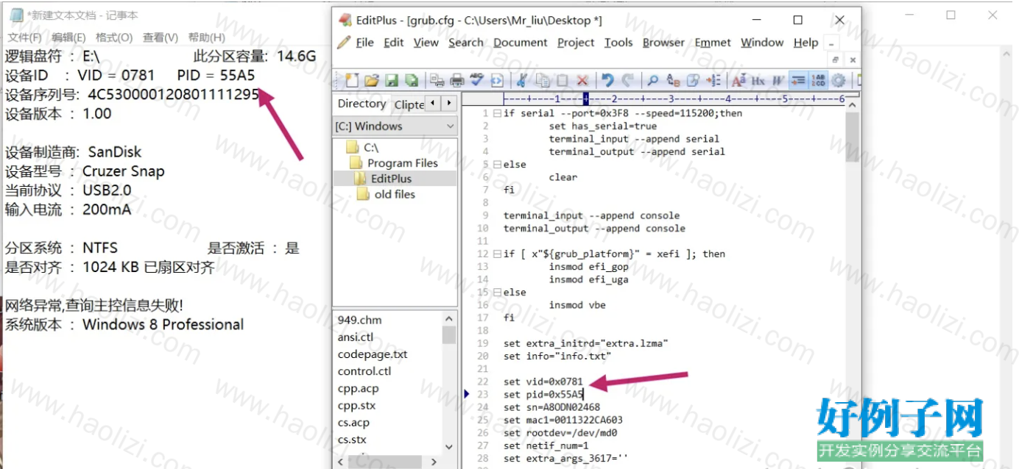The height and width of the screenshot is (469, 1019).
Task: Open the Tools menu
Action: pyautogui.click(x=618, y=43)
